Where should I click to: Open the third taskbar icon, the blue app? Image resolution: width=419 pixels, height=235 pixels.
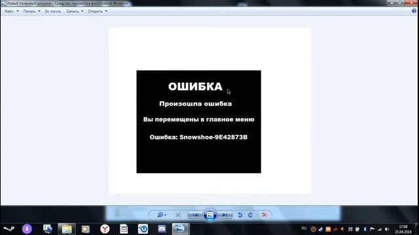point(48,229)
